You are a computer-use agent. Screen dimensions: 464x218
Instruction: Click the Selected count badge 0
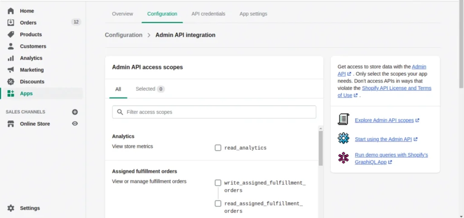[x=161, y=89]
